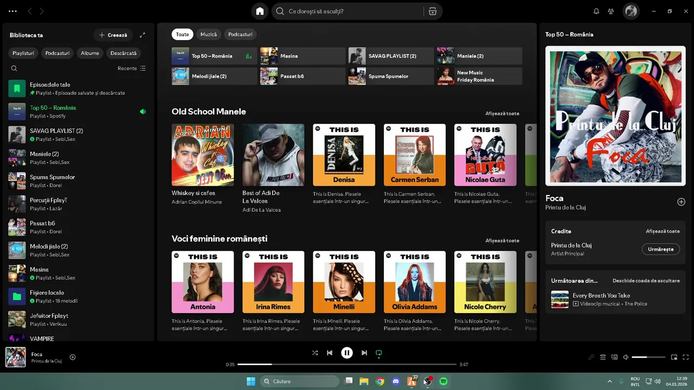Image resolution: width=694 pixels, height=390 pixels.
Task: Open the notifications bell
Action: pos(596,11)
